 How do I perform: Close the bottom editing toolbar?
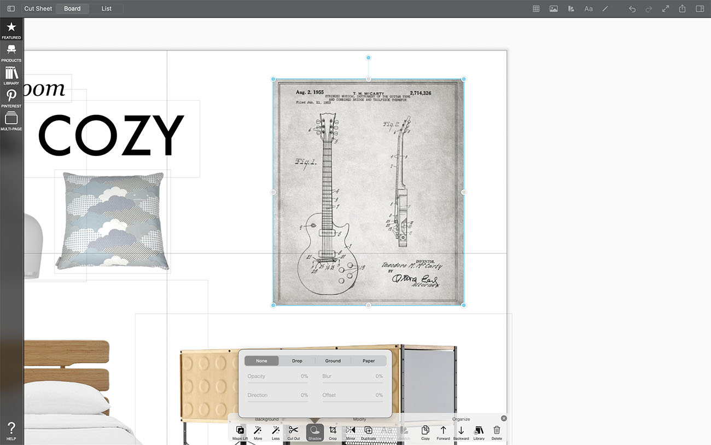pyautogui.click(x=504, y=418)
